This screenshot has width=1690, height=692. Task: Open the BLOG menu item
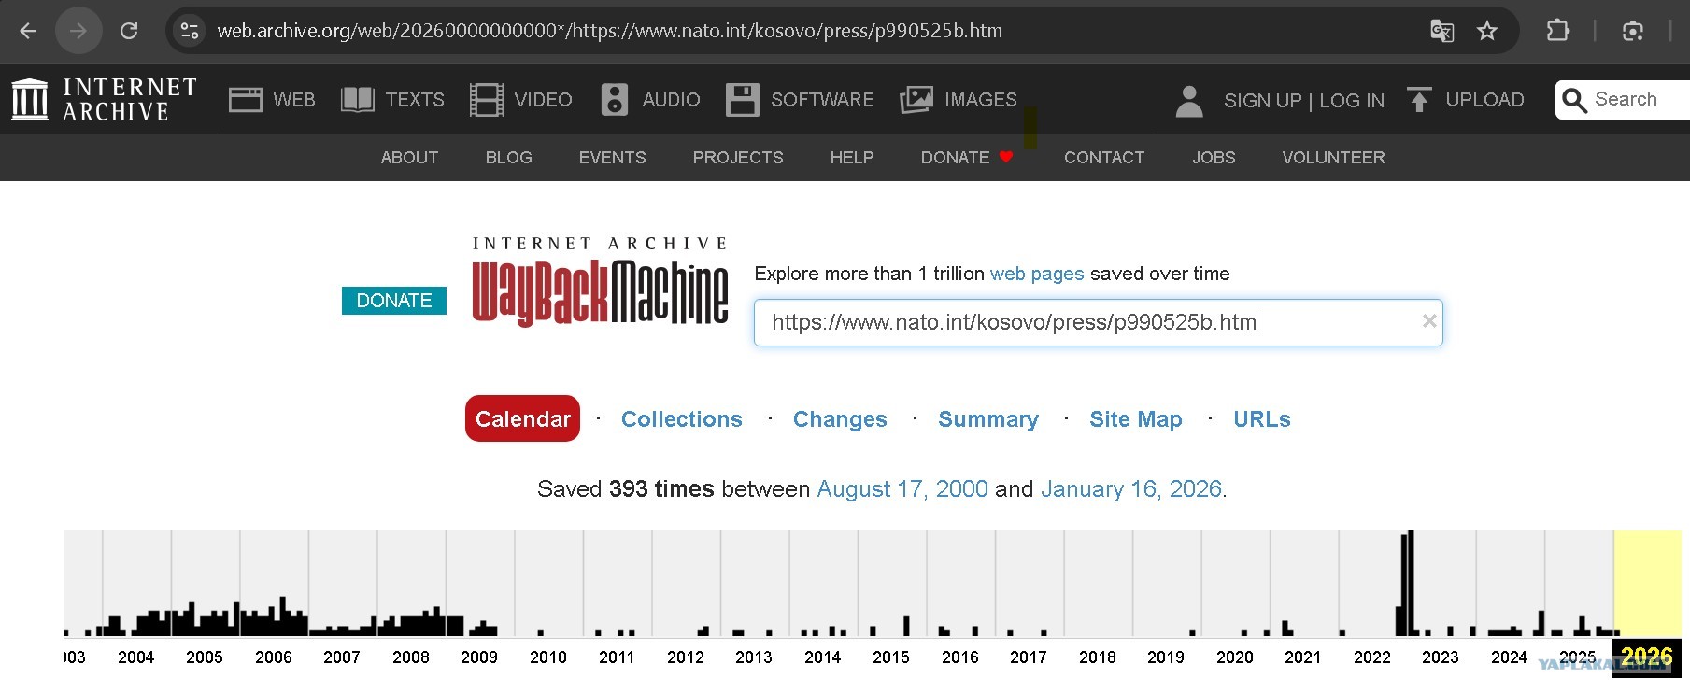[x=508, y=158]
